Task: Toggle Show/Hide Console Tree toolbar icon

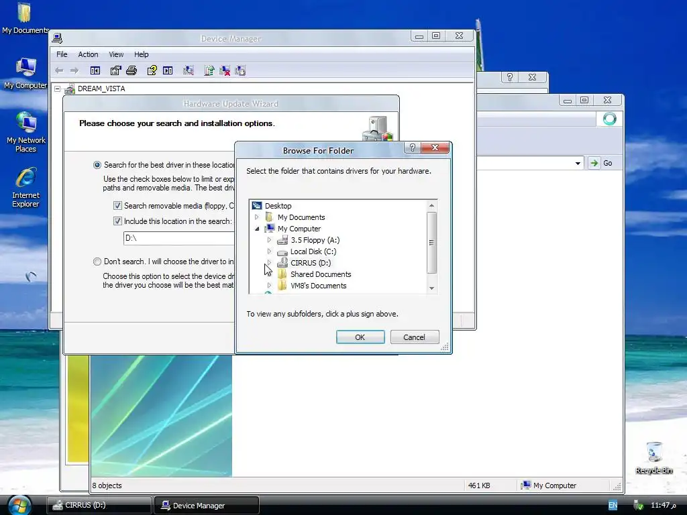Action: click(95, 70)
